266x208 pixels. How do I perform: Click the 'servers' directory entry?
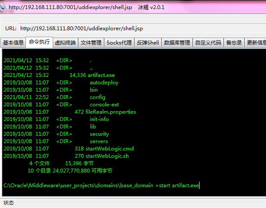pyautogui.click(x=99, y=141)
